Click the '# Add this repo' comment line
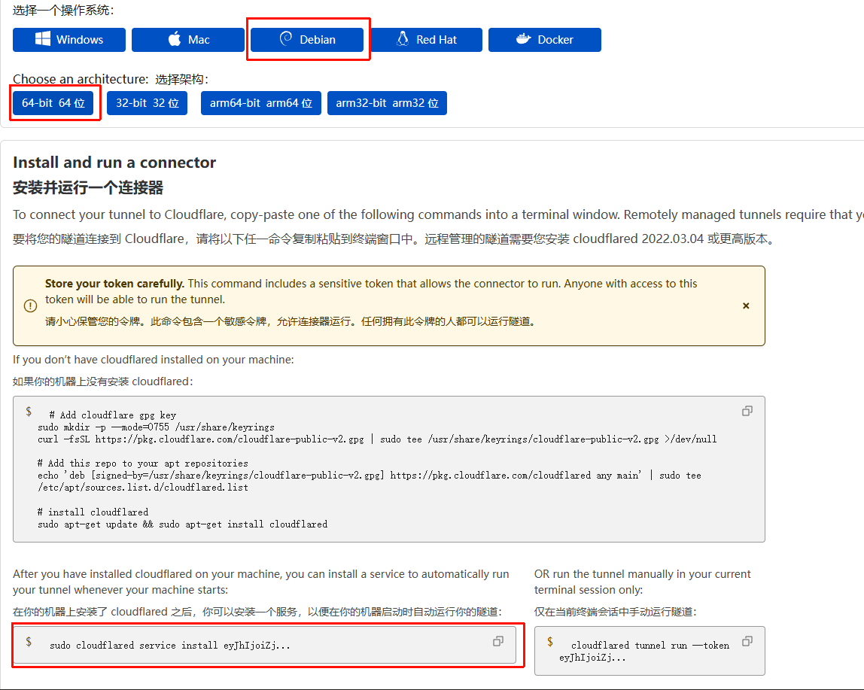Viewport: 864px width, 690px height. point(143,464)
